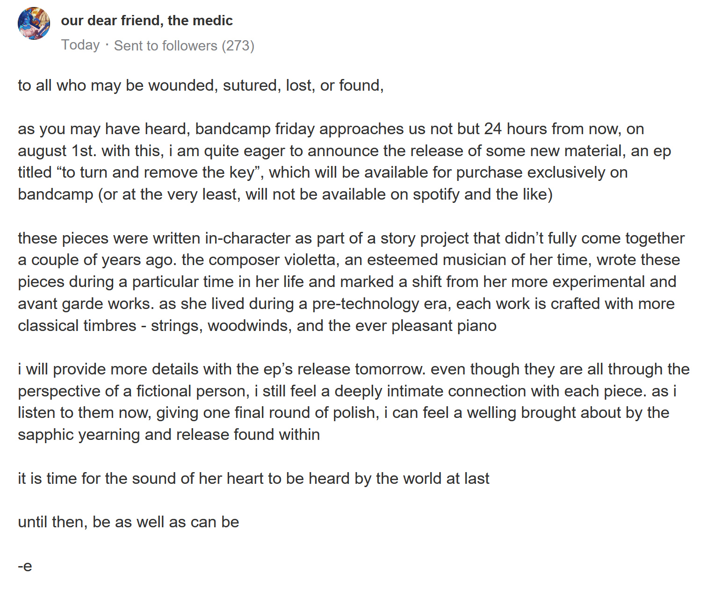Click the "Today" post timestamp
708x589 pixels.
pos(80,45)
